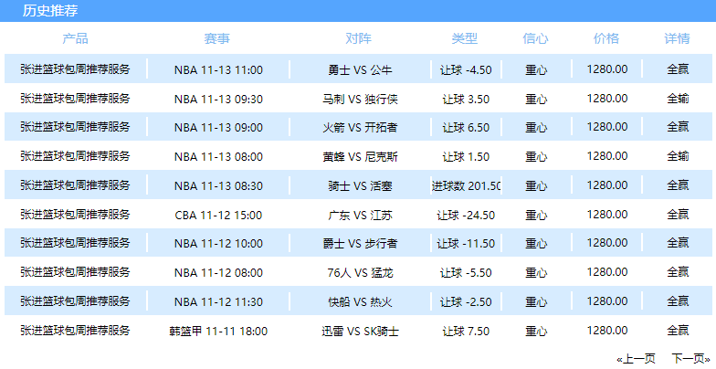716x369 pixels.
Task: Click the 详情 column header
Action: [677, 38]
